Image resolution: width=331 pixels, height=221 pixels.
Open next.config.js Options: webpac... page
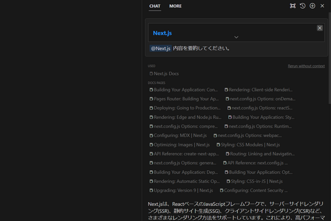pos(248,135)
